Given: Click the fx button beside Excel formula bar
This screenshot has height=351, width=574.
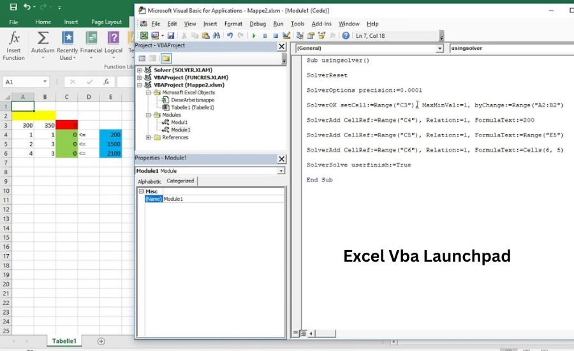Looking at the screenshot, I should coord(106,82).
